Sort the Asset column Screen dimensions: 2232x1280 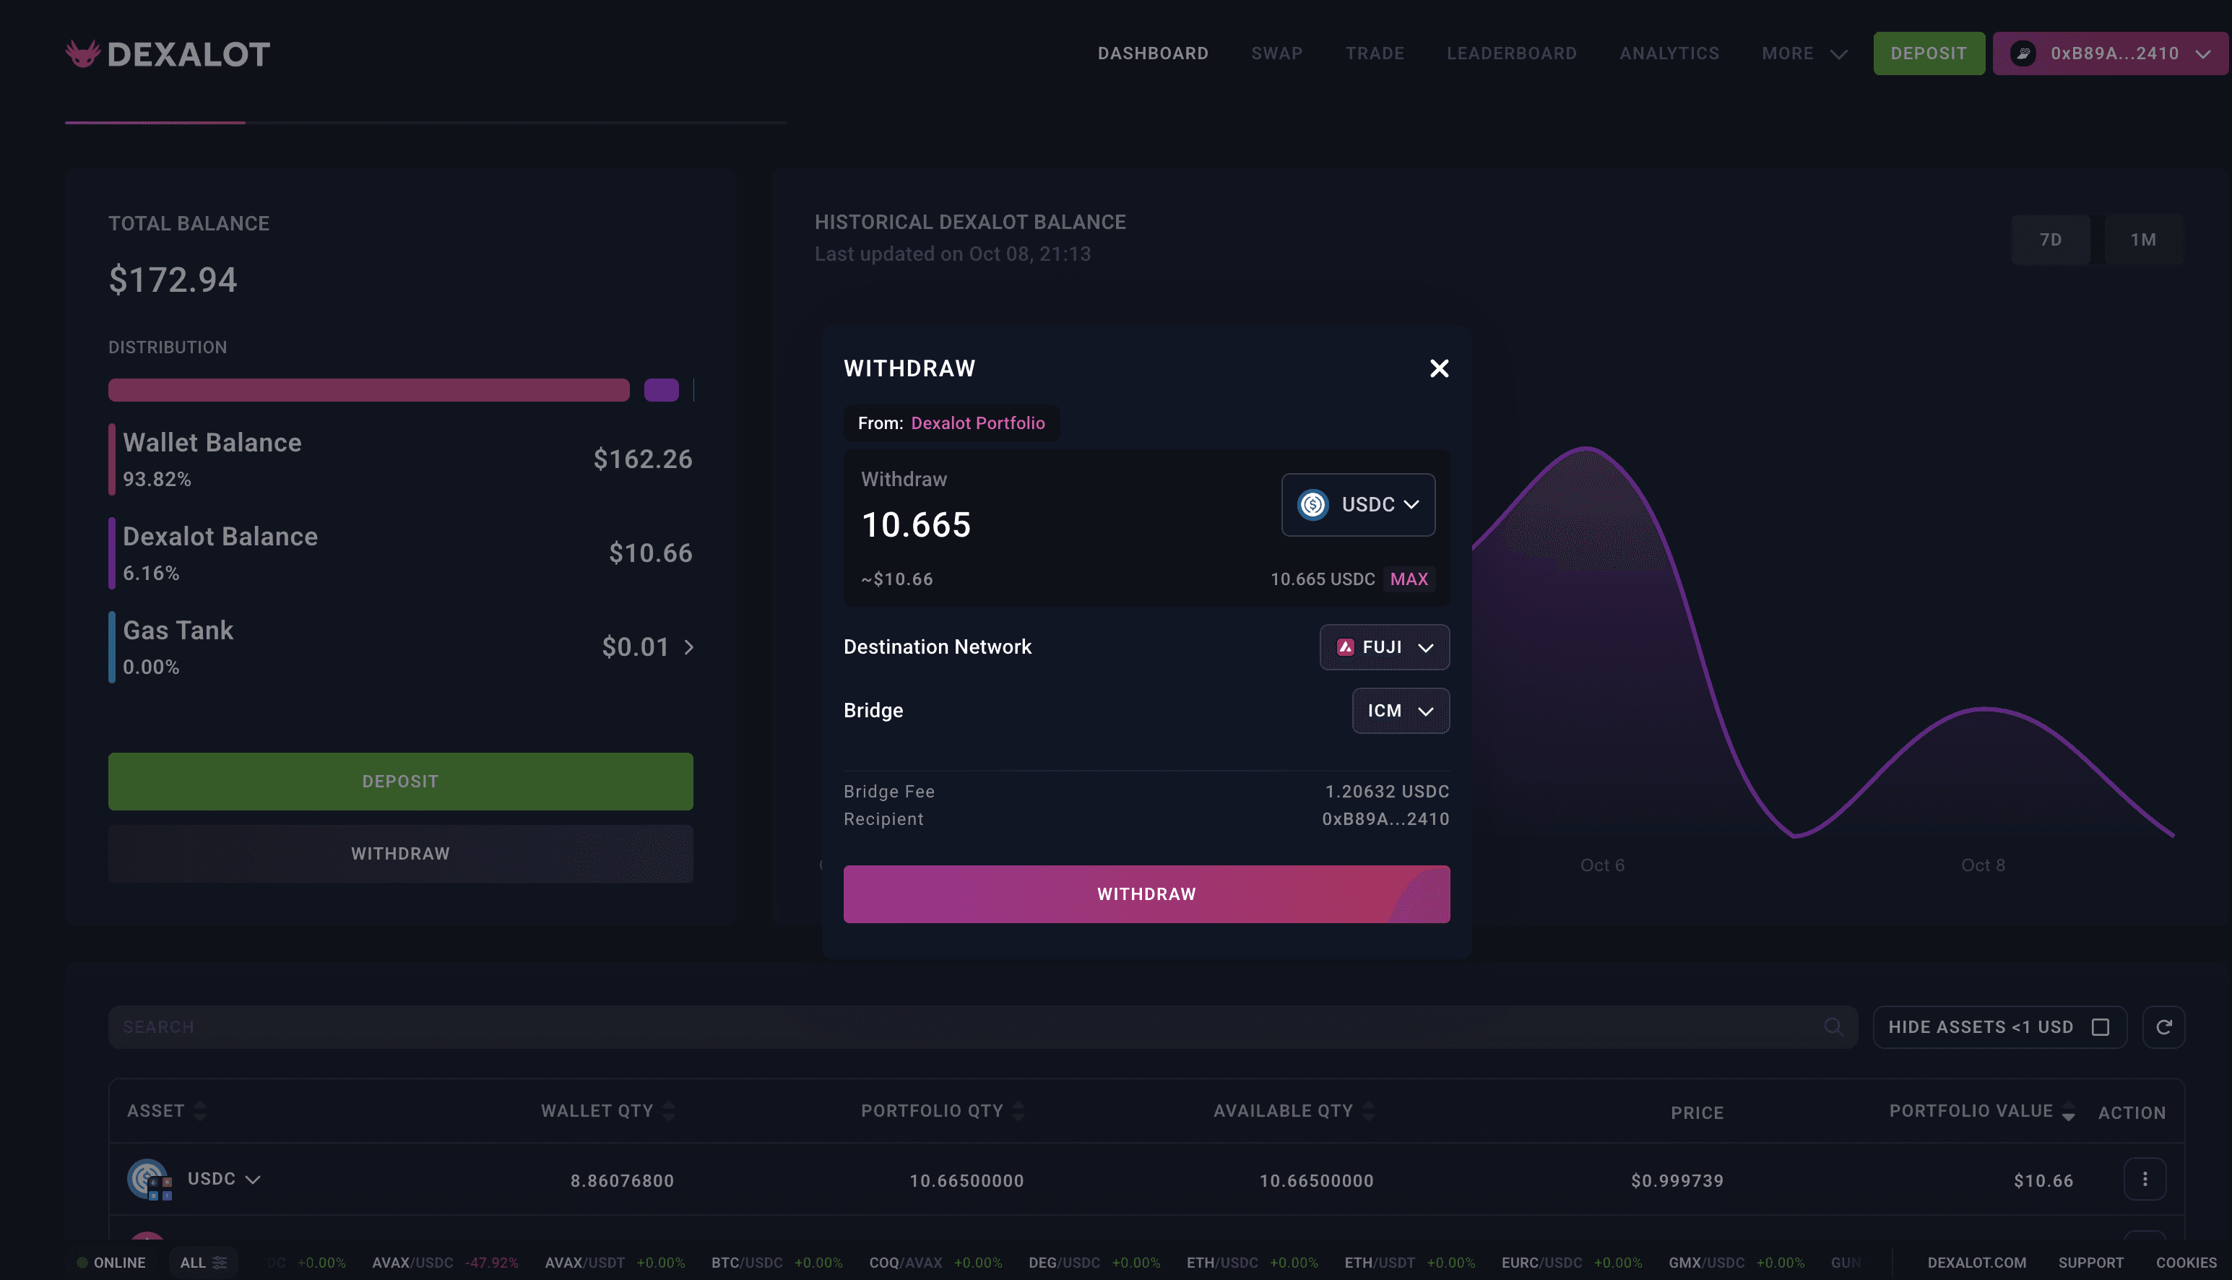(x=199, y=1111)
